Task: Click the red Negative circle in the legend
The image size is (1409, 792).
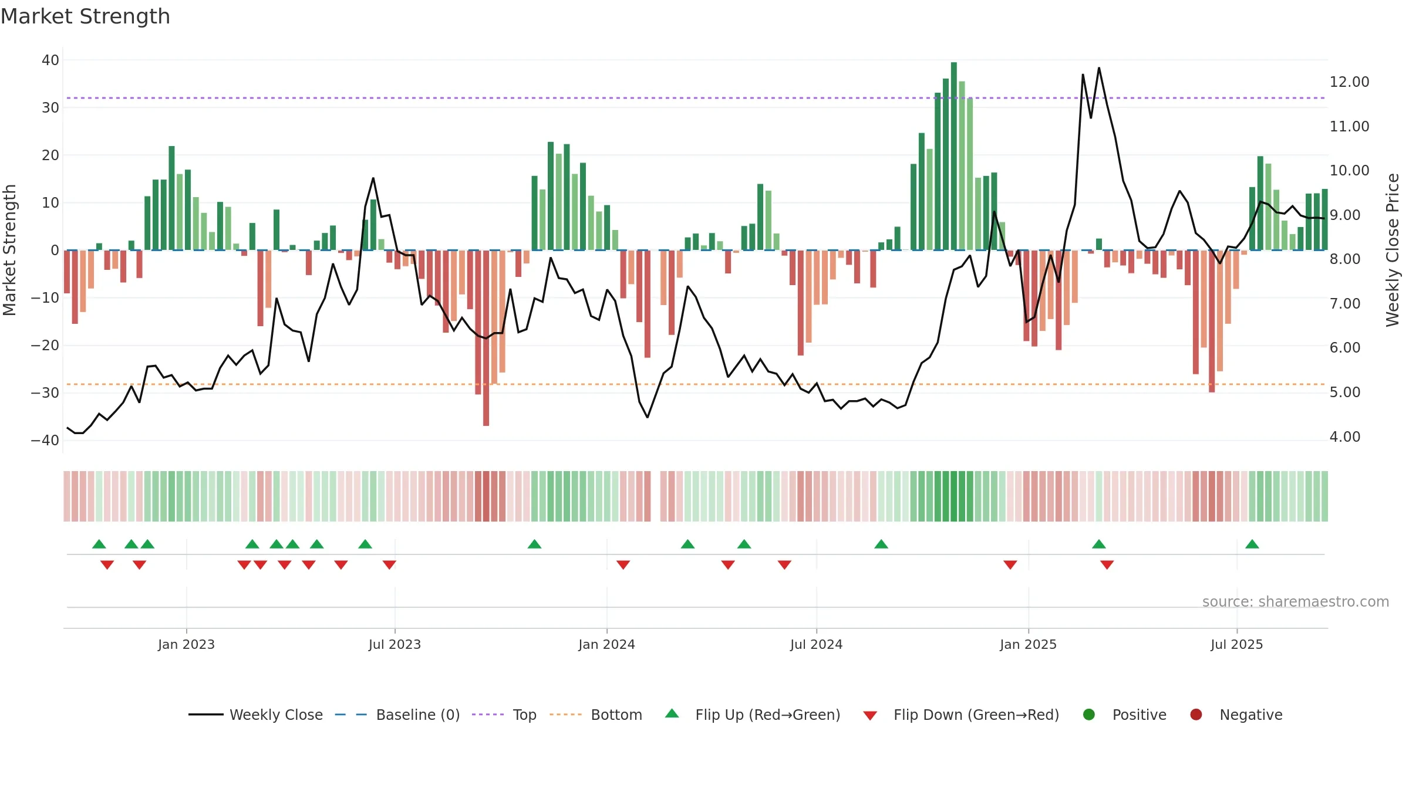Action: click(x=1196, y=715)
